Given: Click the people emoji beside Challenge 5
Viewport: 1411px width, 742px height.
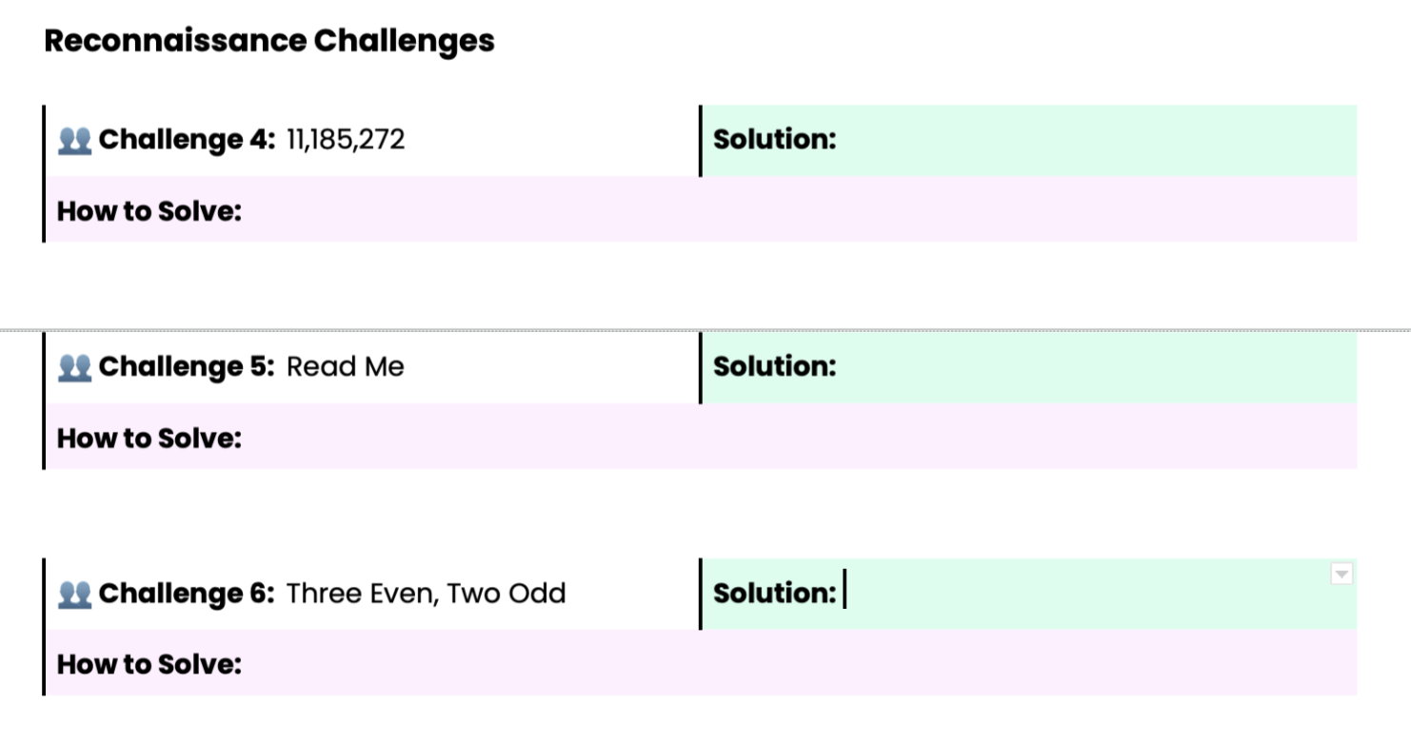Looking at the screenshot, I should (x=74, y=368).
